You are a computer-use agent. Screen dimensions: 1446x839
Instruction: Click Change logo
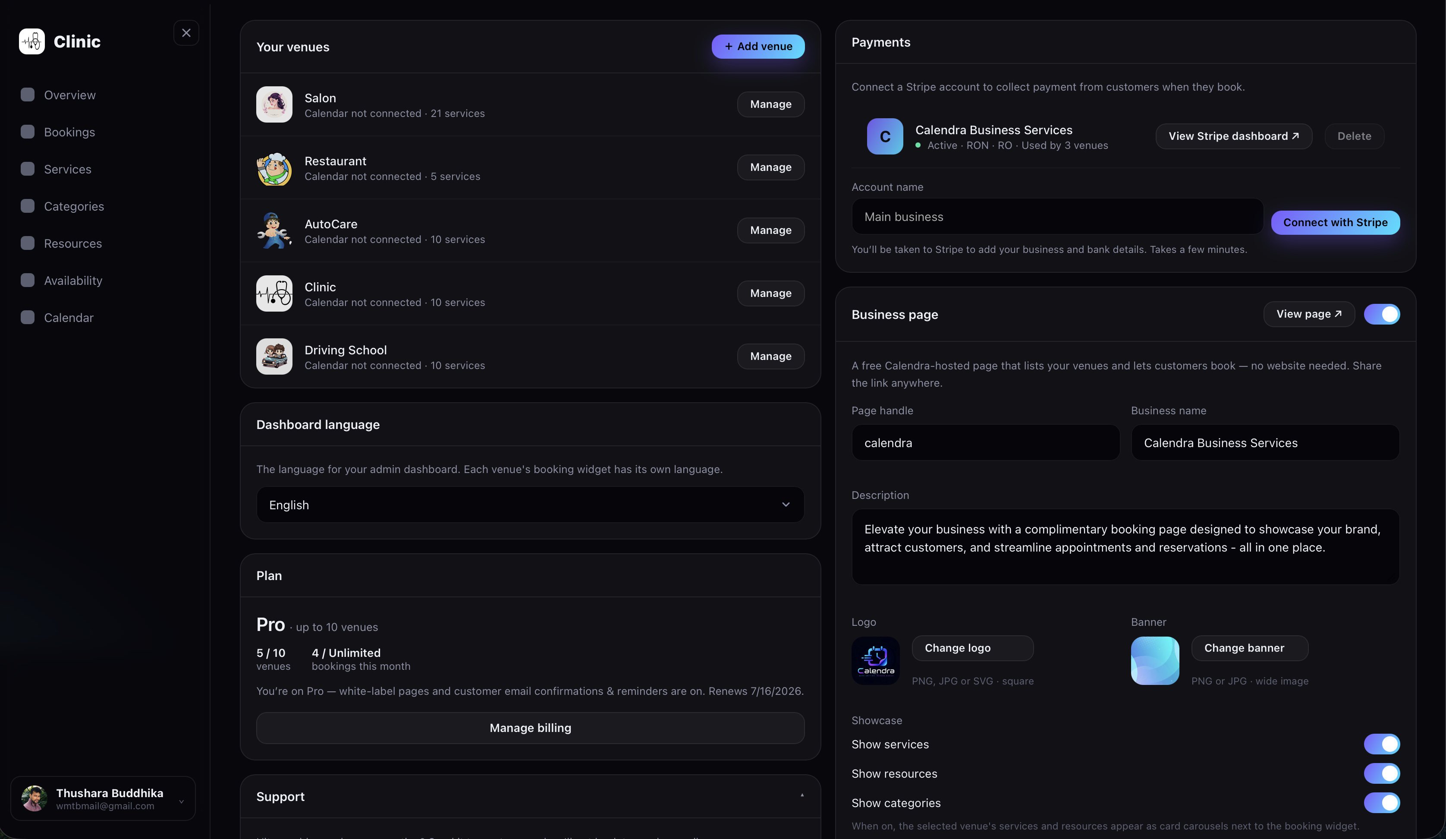pos(973,648)
